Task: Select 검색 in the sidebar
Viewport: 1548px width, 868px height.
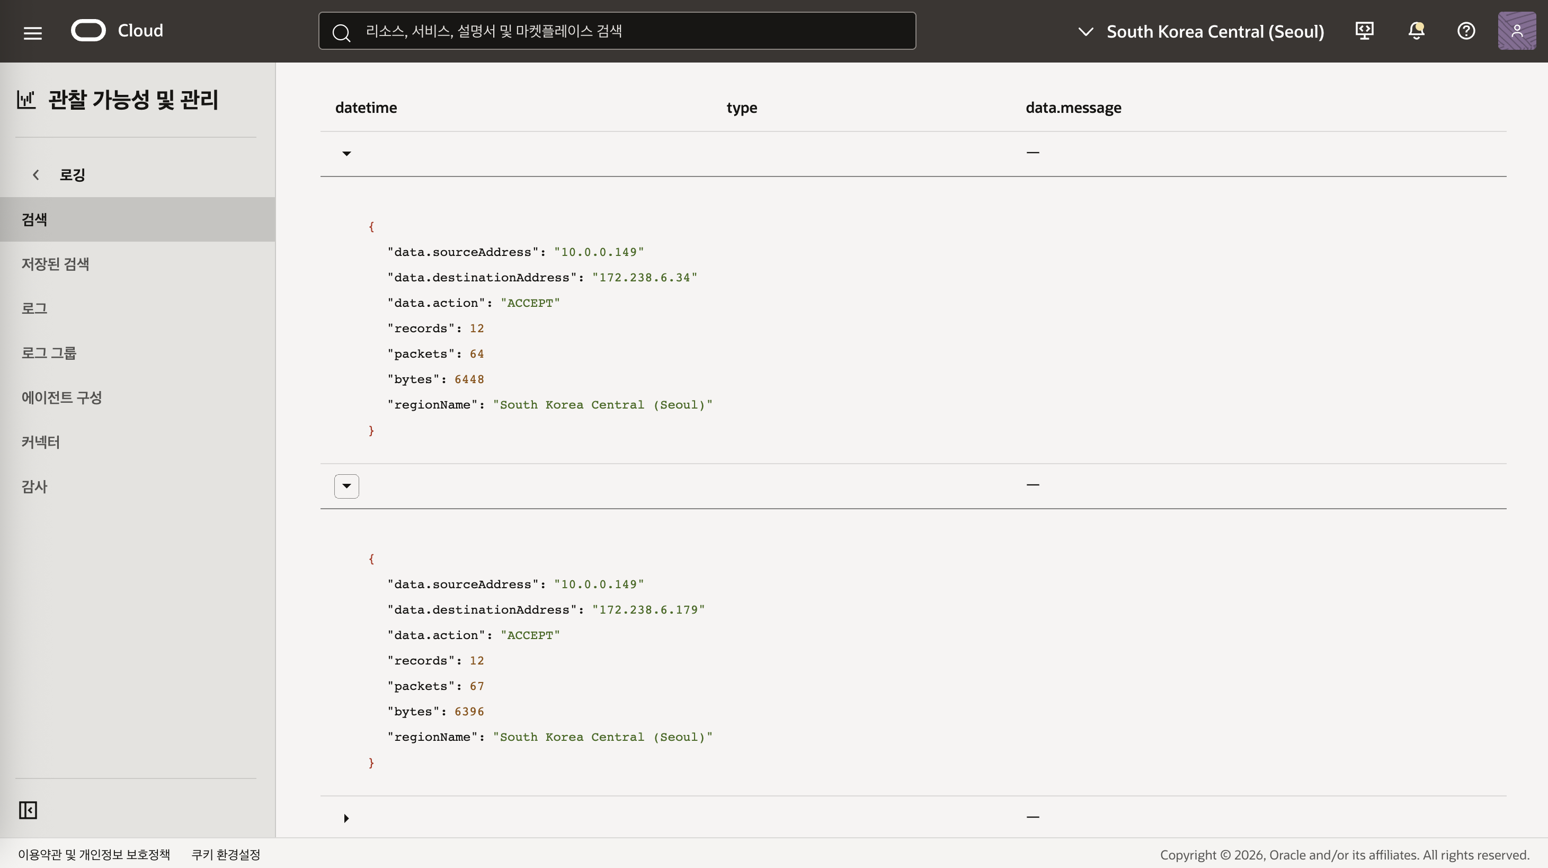Action: click(138, 219)
